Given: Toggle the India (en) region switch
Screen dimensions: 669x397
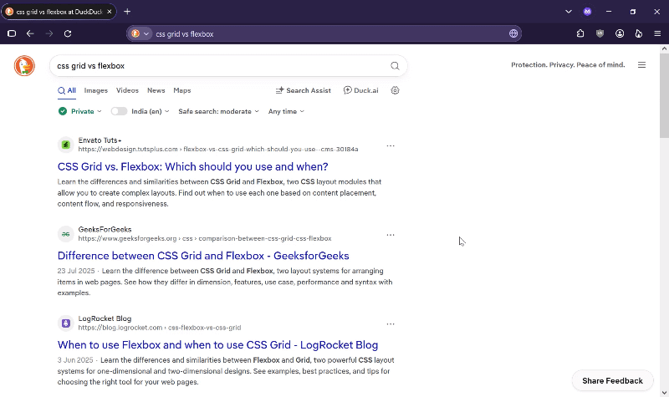Looking at the screenshot, I should click(119, 111).
